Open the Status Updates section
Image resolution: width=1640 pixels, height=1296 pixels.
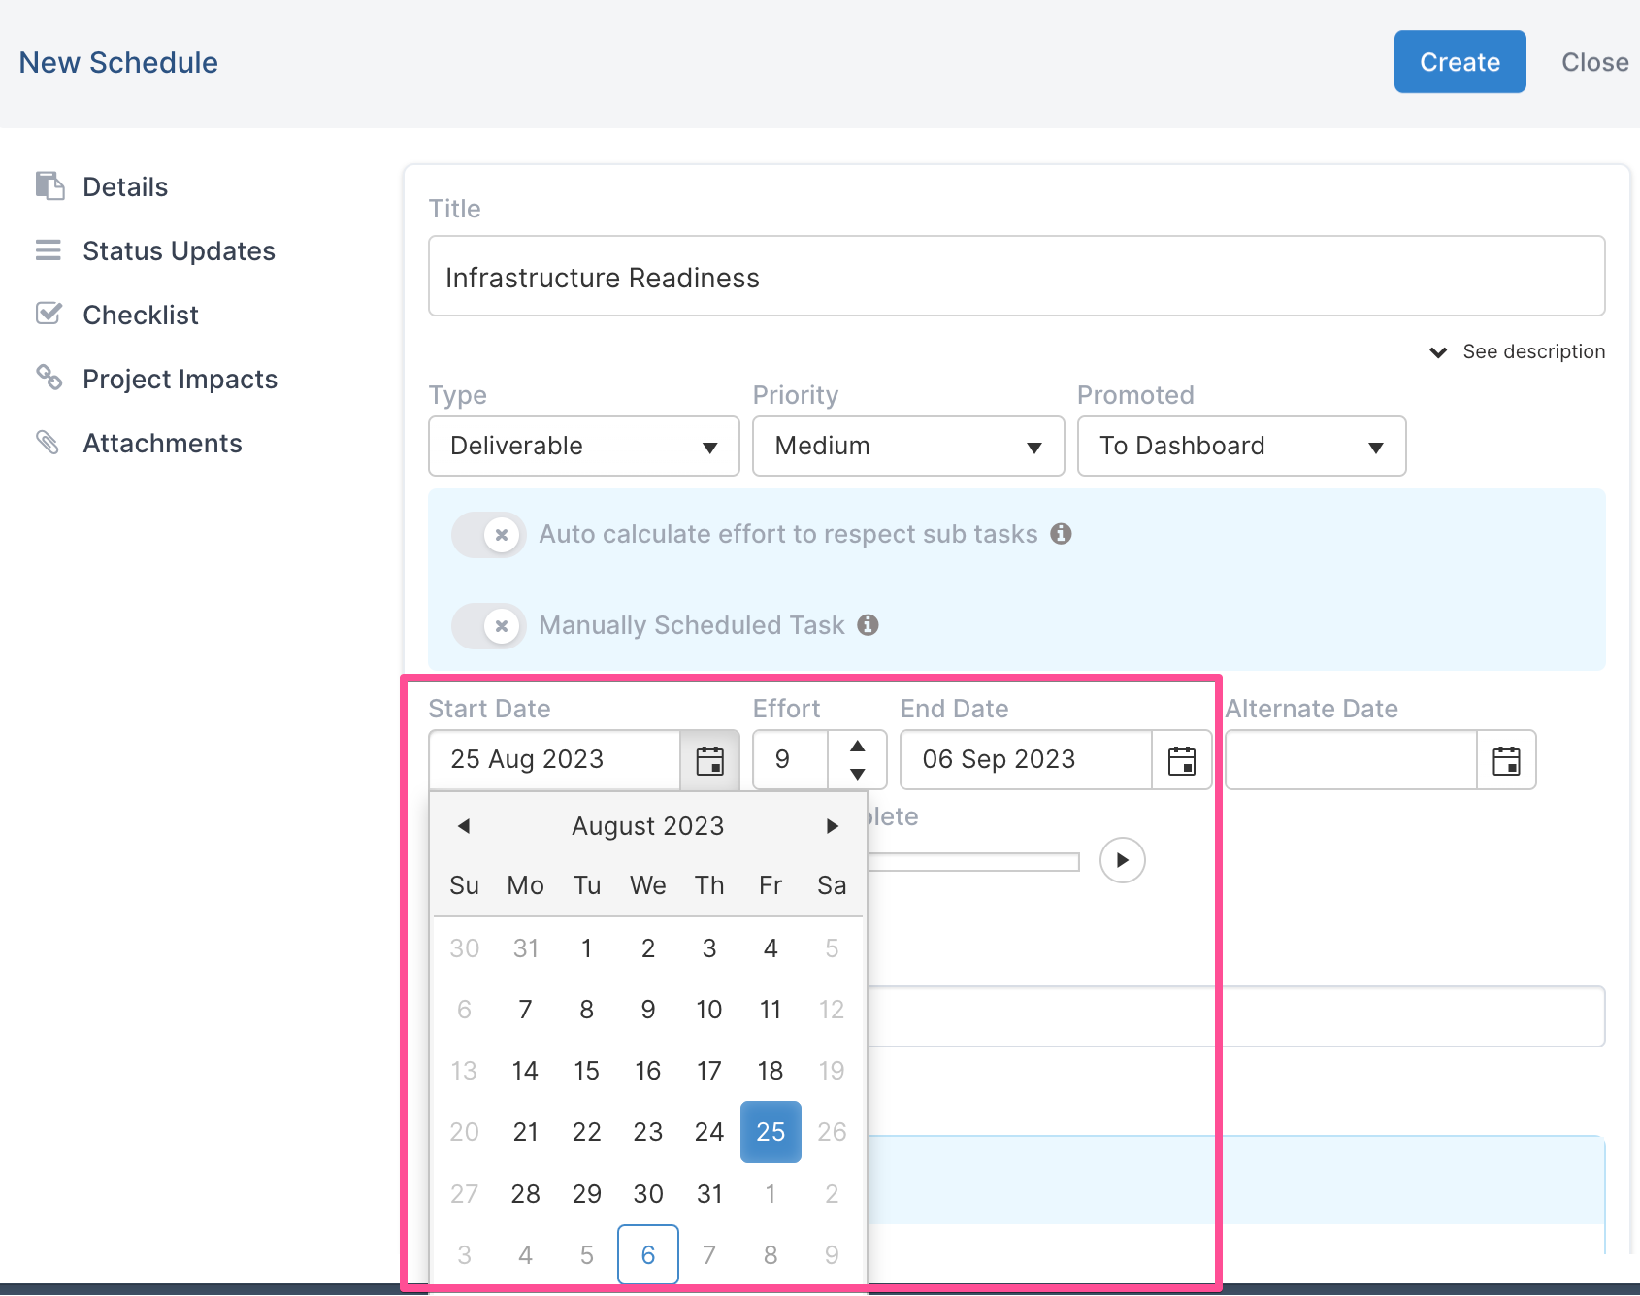click(x=179, y=251)
